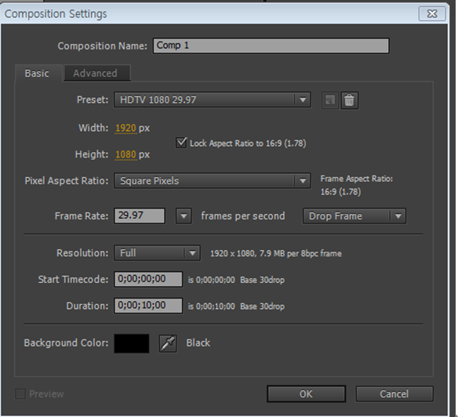This screenshot has width=458, height=417.
Task: Toggle Lock Aspect Ratio to 16:9 checkbox
Action: pyautogui.click(x=181, y=143)
